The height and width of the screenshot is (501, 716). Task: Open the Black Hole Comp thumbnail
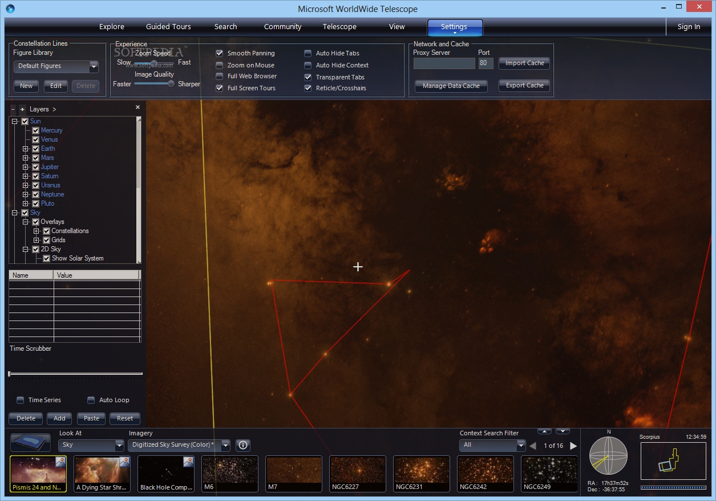[166, 474]
